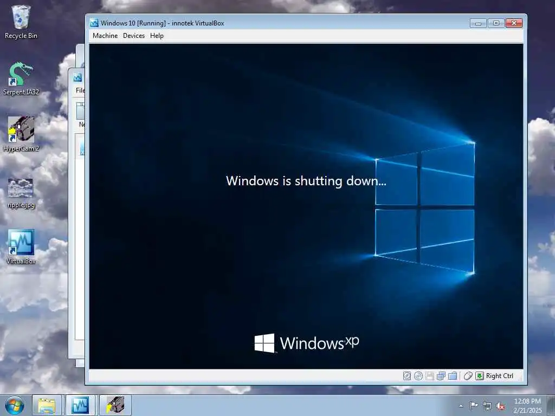The image size is (555, 416).
Task: Click the floppy drive status icon
Action: [x=430, y=376]
